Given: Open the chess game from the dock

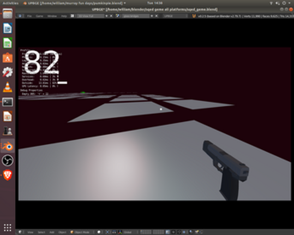Looking at the screenshot, I should 8,131.
